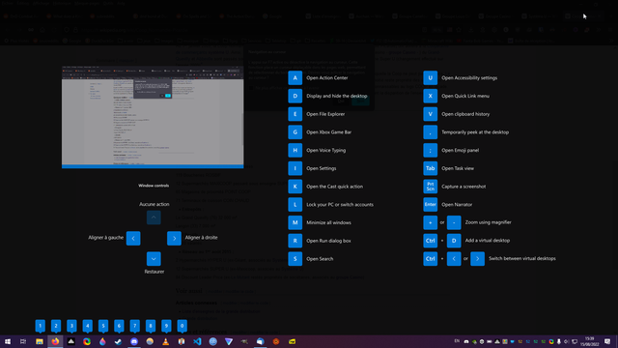Click the window preview thumbnail above Window controls

(153, 117)
